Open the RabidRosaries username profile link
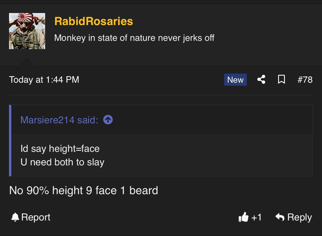This screenshot has height=236, width=322. pos(94,21)
